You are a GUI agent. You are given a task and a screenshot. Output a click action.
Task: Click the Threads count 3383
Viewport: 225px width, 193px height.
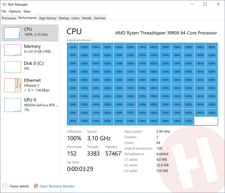click(93, 154)
